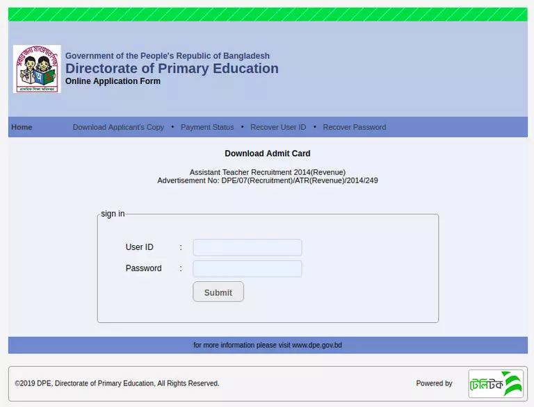Open the Payment Status link

pos(207,127)
